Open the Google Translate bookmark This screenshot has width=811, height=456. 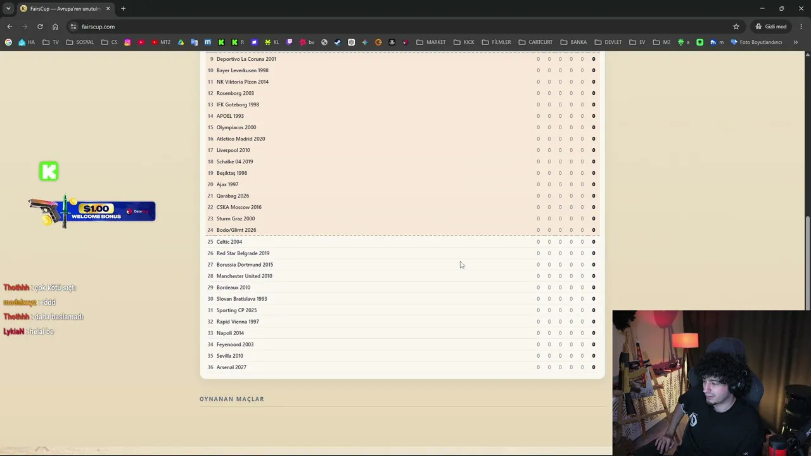point(195,42)
